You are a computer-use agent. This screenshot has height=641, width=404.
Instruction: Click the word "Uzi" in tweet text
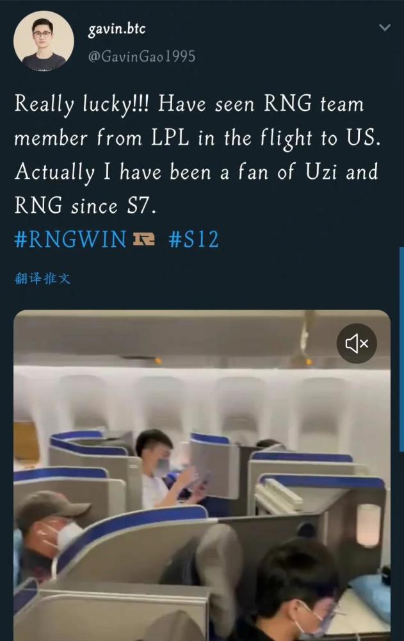coord(321,172)
